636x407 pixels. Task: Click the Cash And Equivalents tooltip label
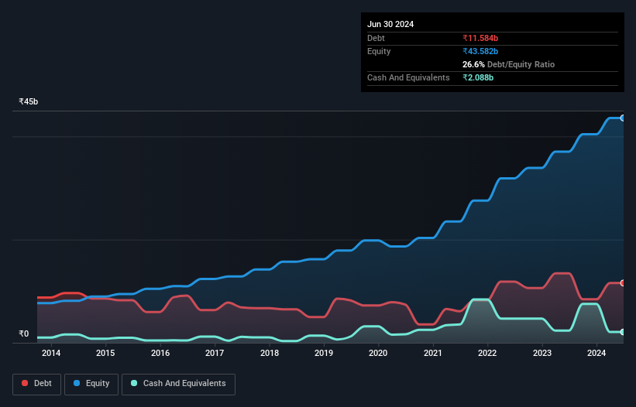[408, 77]
